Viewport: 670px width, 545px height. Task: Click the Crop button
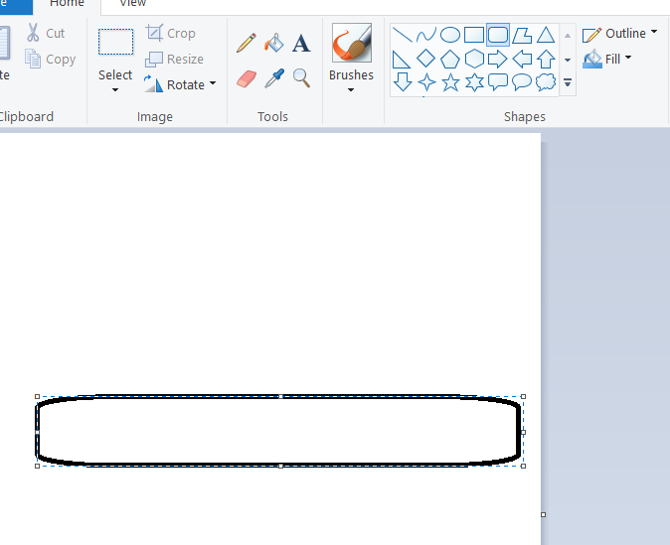click(x=171, y=33)
